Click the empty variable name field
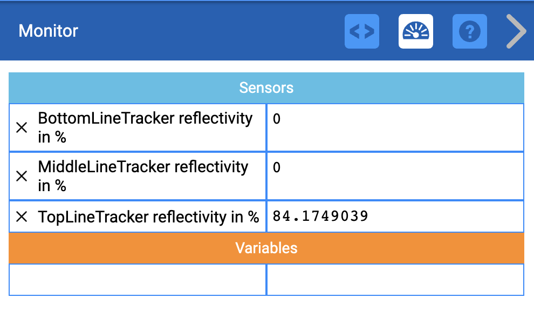Image resolution: width=534 pixels, height=311 pixels. (x=137, y=280)
